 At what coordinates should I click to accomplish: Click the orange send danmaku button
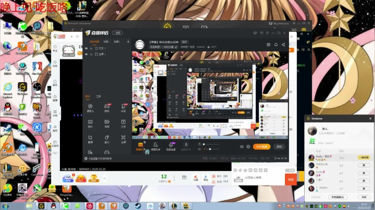pos(291,179)
